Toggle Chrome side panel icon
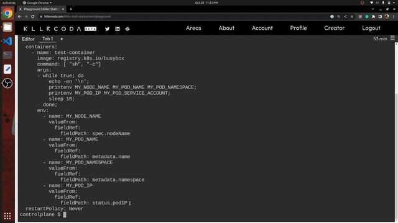The image size is (398, 223). coord(380,17)
